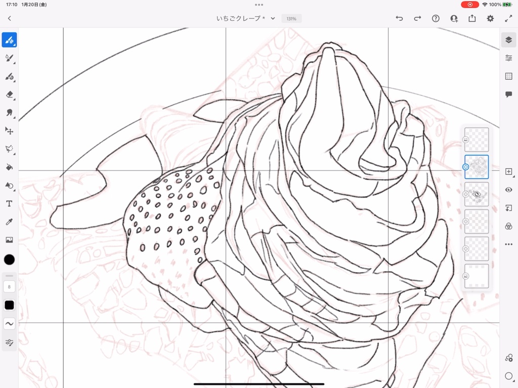518x388 pixels.
Task: Click the bottom-right motion icon above the circle
Action: 509,358
